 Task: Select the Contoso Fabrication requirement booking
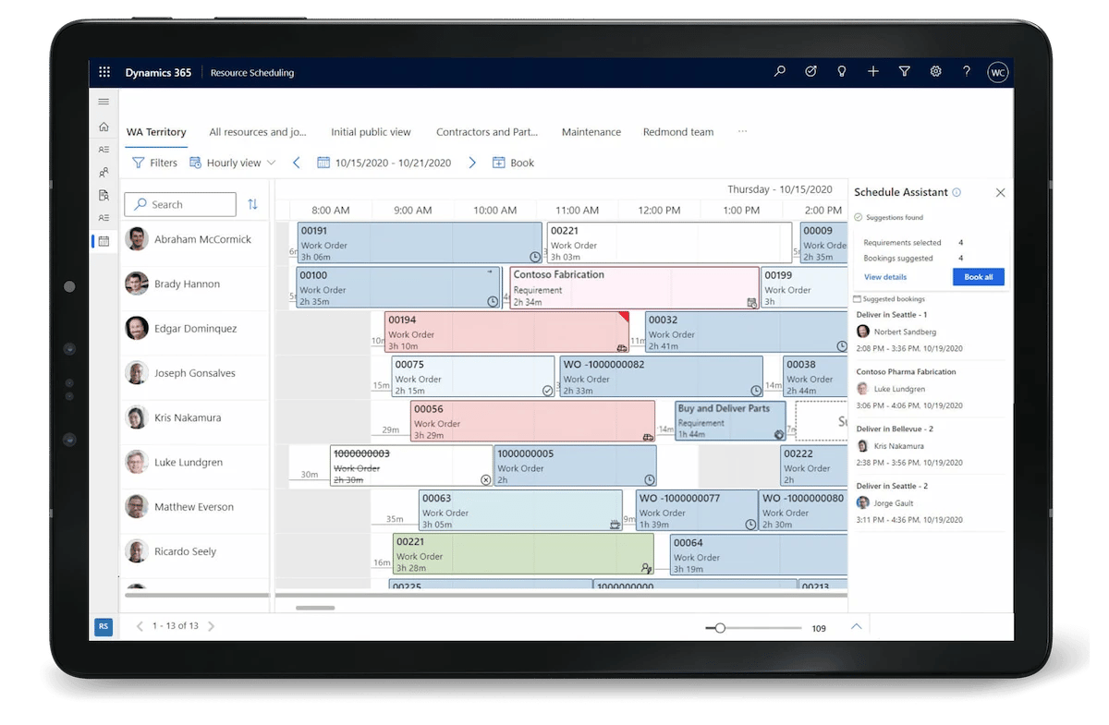coord(634,287)
